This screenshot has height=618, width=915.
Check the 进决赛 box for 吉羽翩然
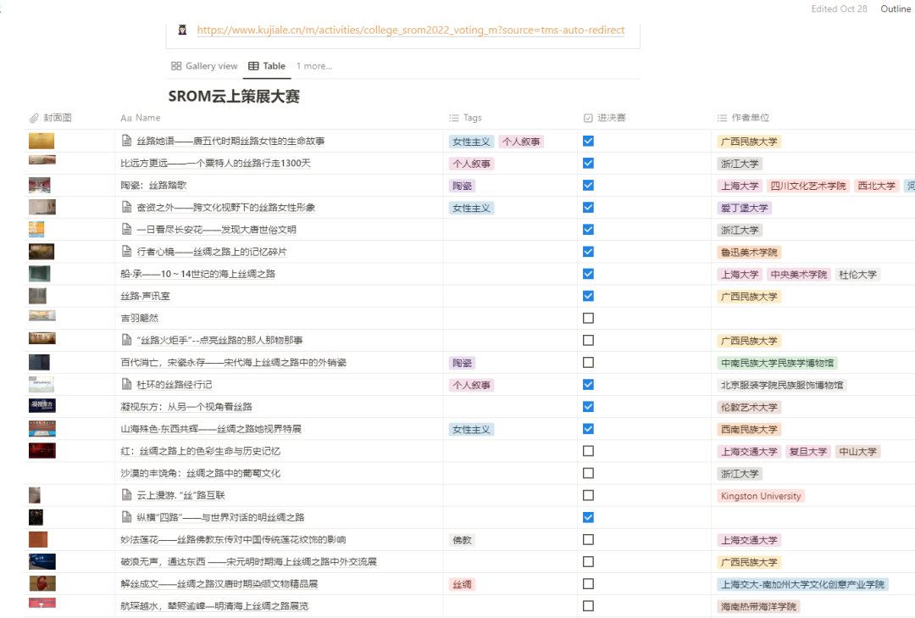[x=588, y=318]
